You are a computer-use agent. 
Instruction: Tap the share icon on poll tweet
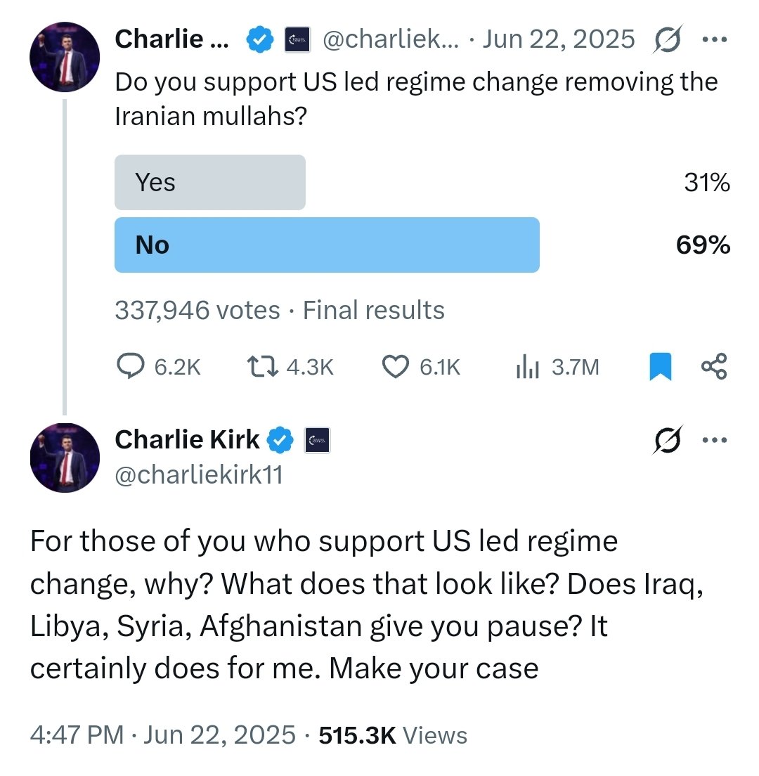coord(715,366)
